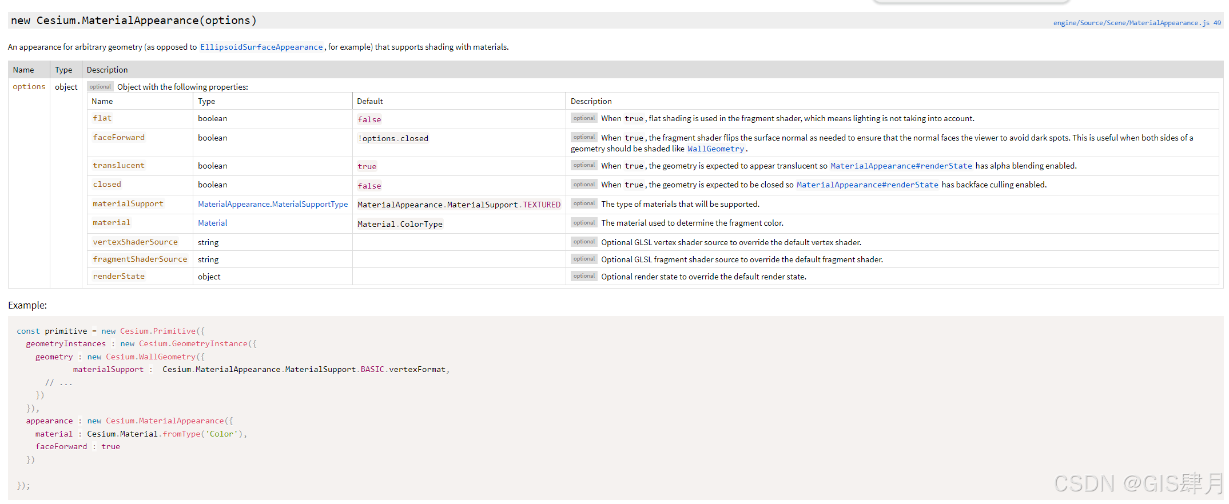Screen dimensions: 1229x504
Task: Open the EllipsoidSurfaceAppearance link
Action: pyautogui.click(x=261, y=47)
